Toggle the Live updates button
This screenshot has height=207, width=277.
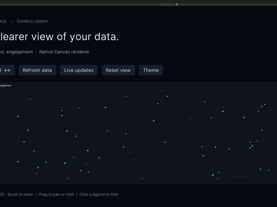click(x=79, y=70)
